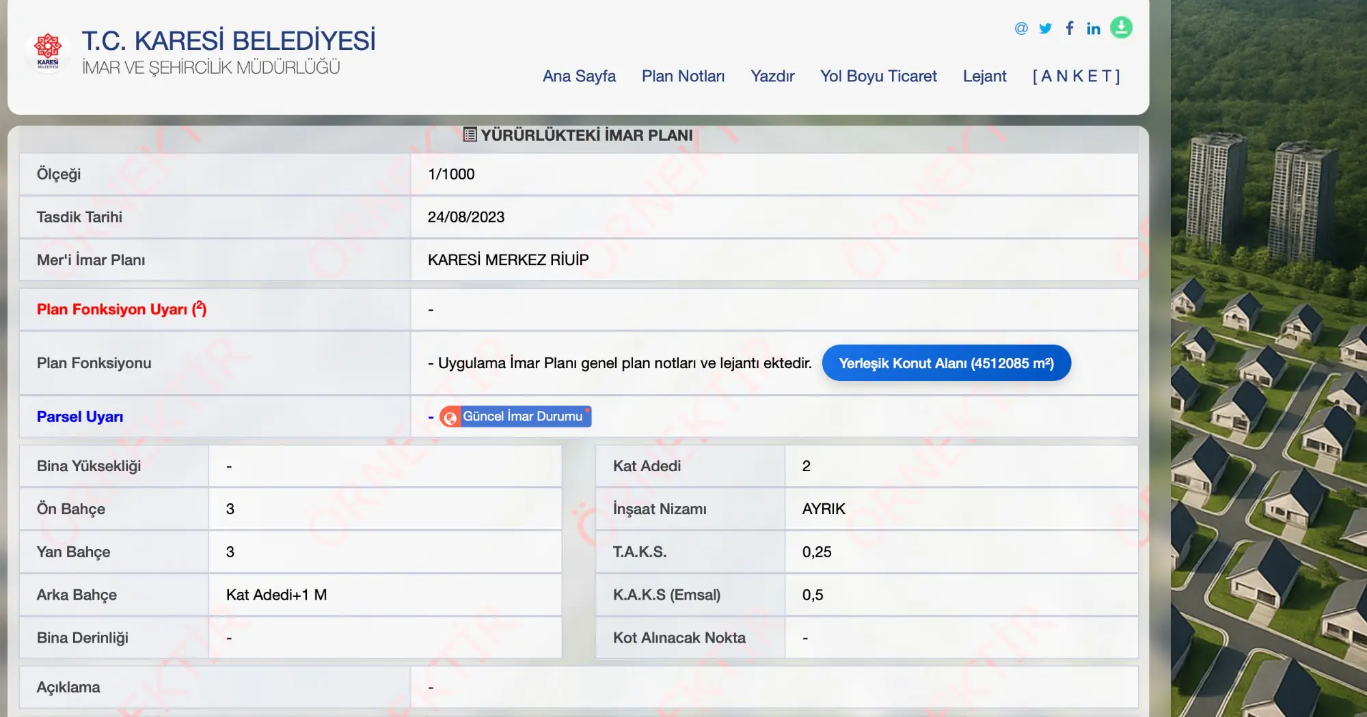
Task: Click the Plan Fonksiyon Uyarı label
Action: [x=122, y=309]
